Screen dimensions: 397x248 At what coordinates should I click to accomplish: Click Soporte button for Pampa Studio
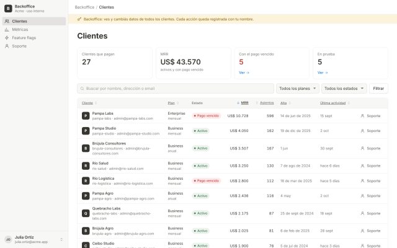pos(371,131)
